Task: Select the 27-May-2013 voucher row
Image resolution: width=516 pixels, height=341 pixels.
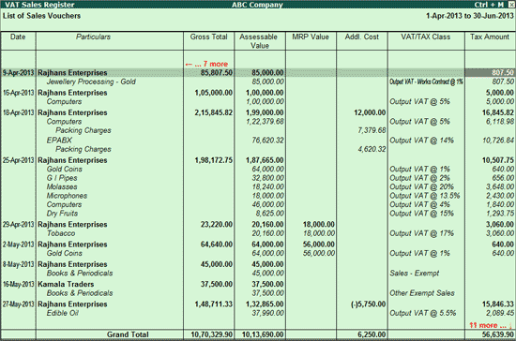Action: click(258, 304)
